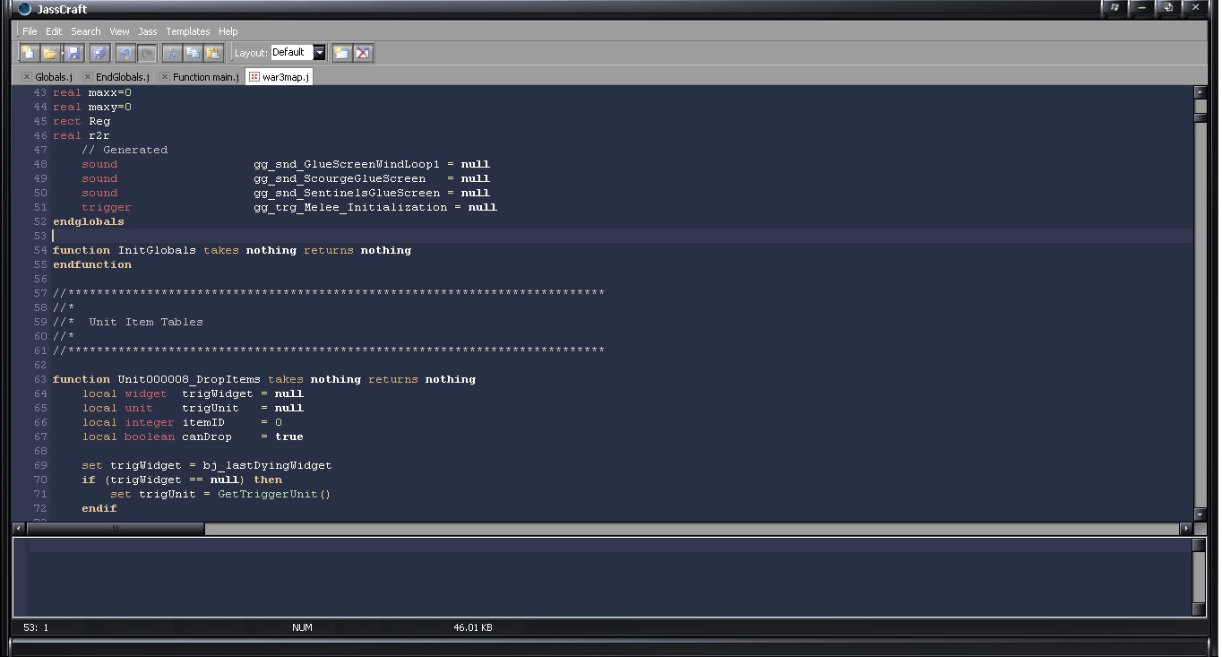Cut selection using the scissors icon
1222x657 pixels.
[172, 53]
